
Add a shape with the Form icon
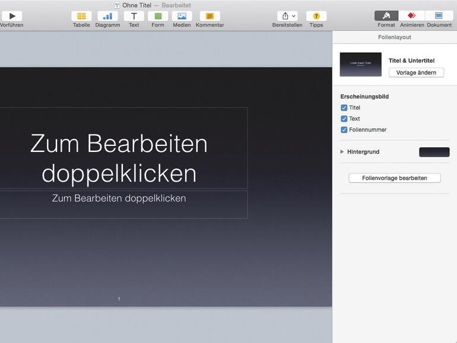pyautogui.click(x=158, y=16)
